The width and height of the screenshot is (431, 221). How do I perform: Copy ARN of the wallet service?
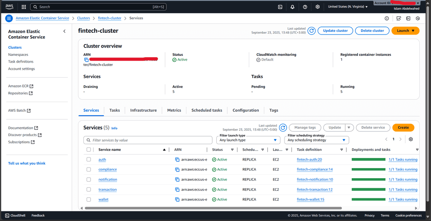(x=177, y=200)
